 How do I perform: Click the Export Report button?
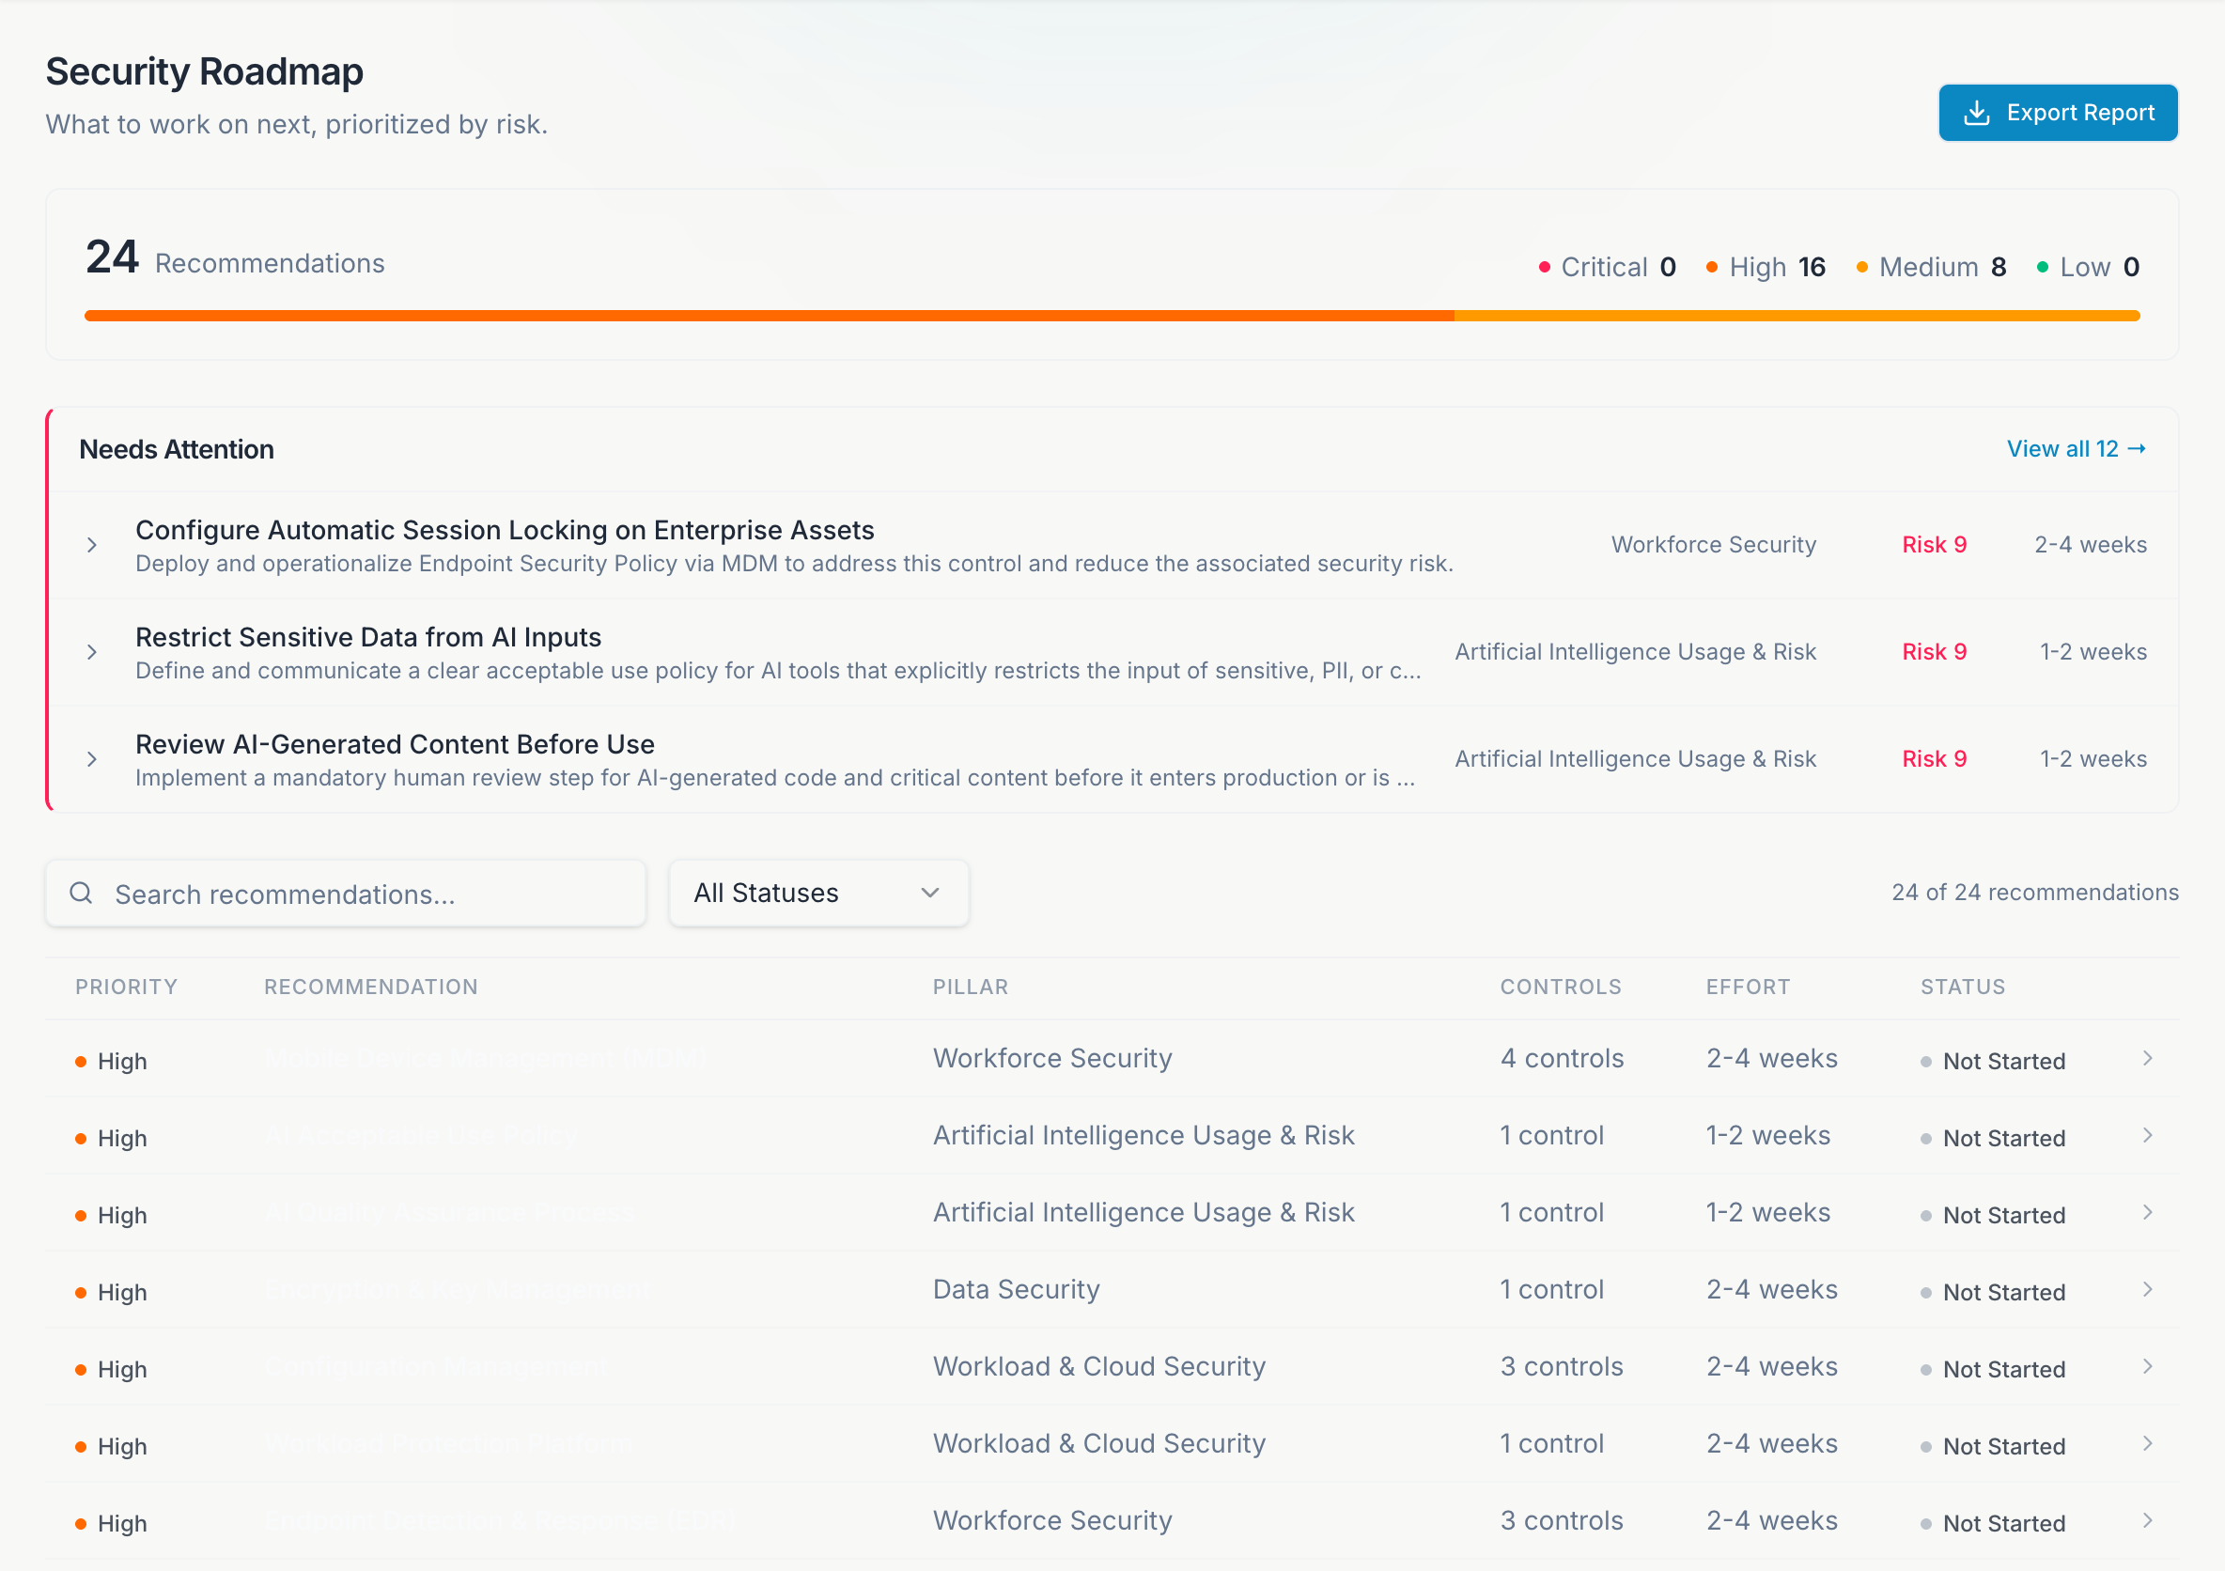pyautogui.click(x=2058, y=113)
